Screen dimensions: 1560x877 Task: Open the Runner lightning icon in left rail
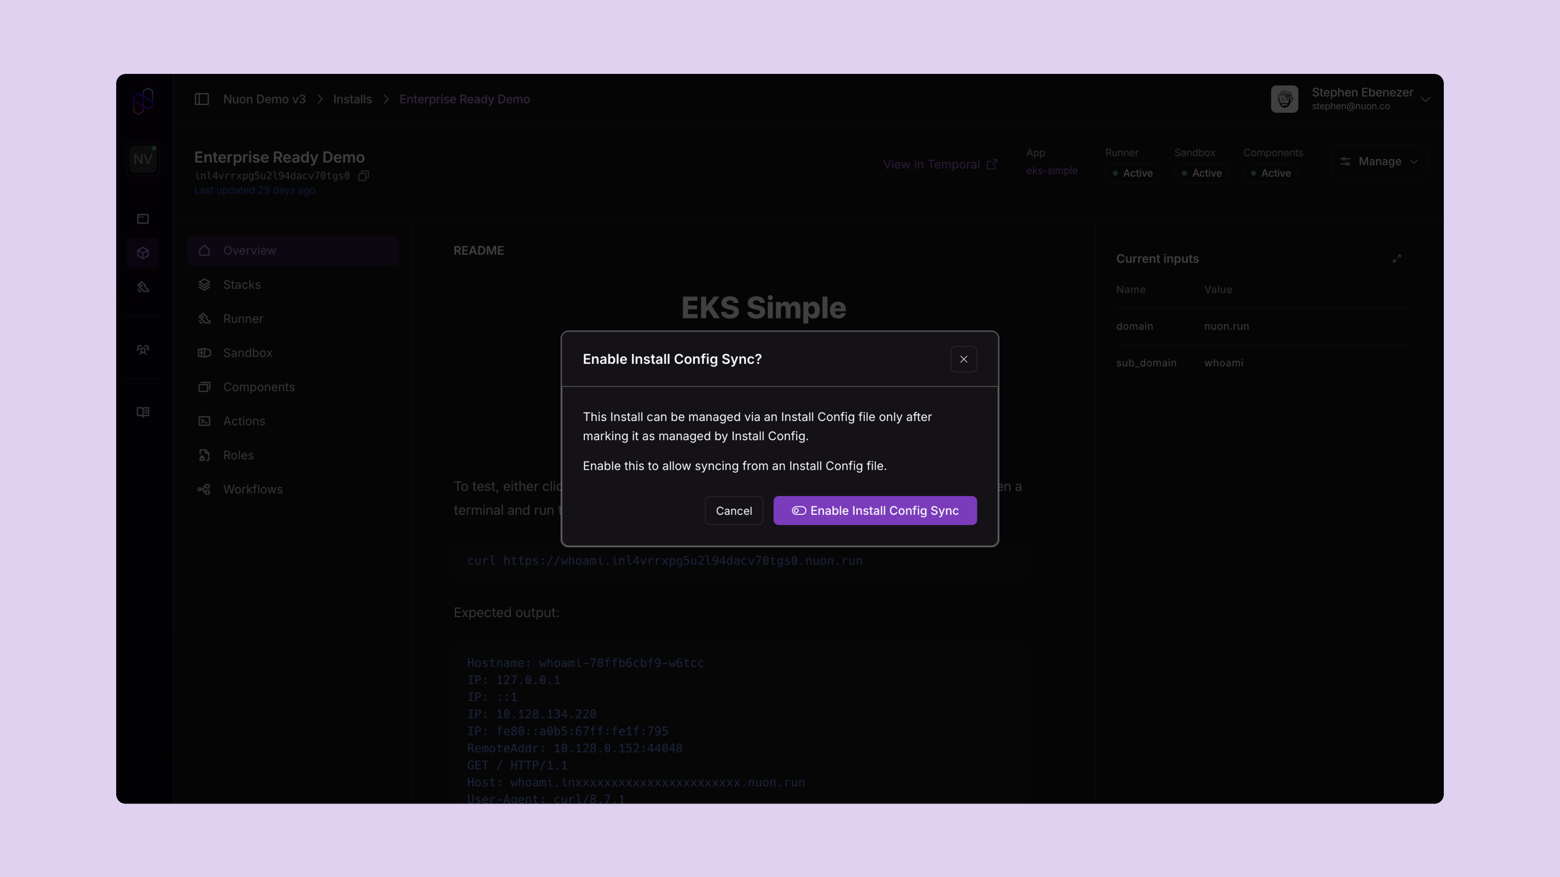point(143,287)
